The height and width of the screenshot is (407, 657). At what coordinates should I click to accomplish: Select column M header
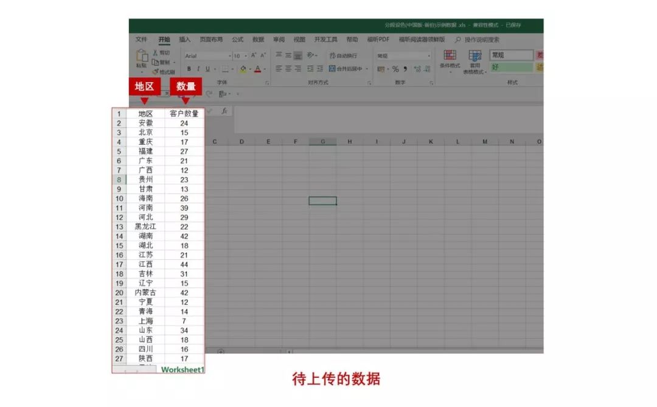tap(485, 142)
